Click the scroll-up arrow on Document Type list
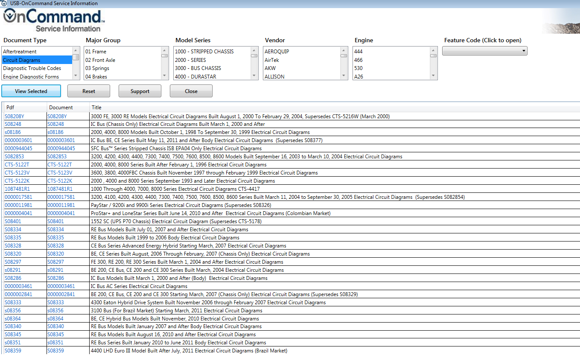580x355 pixels. coord(76,50)
